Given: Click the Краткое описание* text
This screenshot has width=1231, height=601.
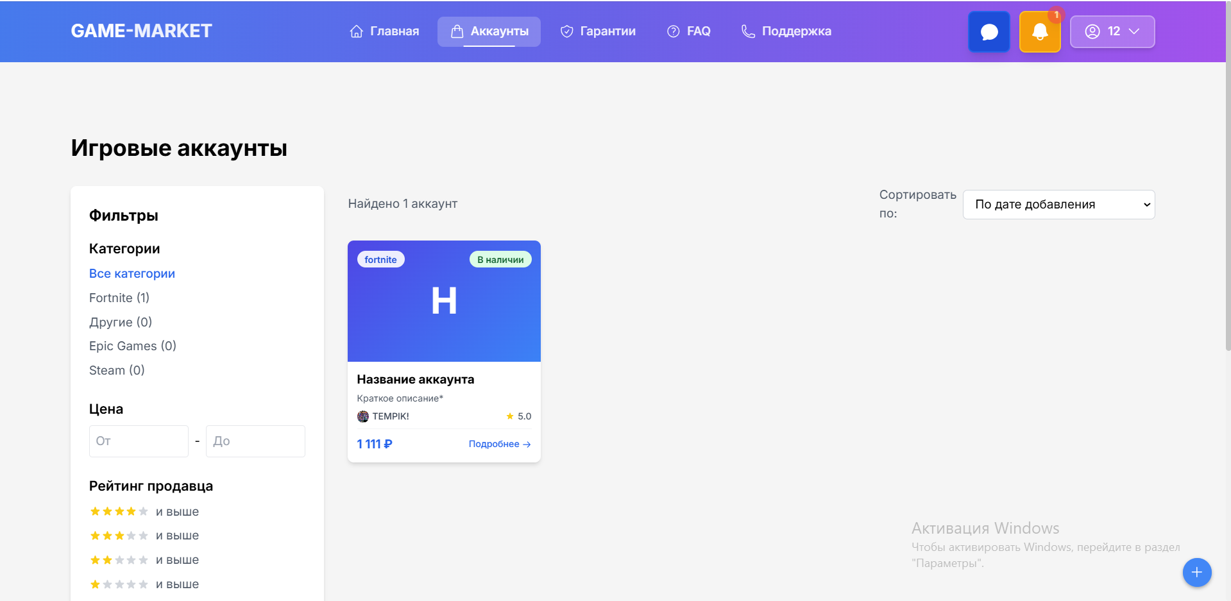Looking at the screenshot, I should coord(400,398).
